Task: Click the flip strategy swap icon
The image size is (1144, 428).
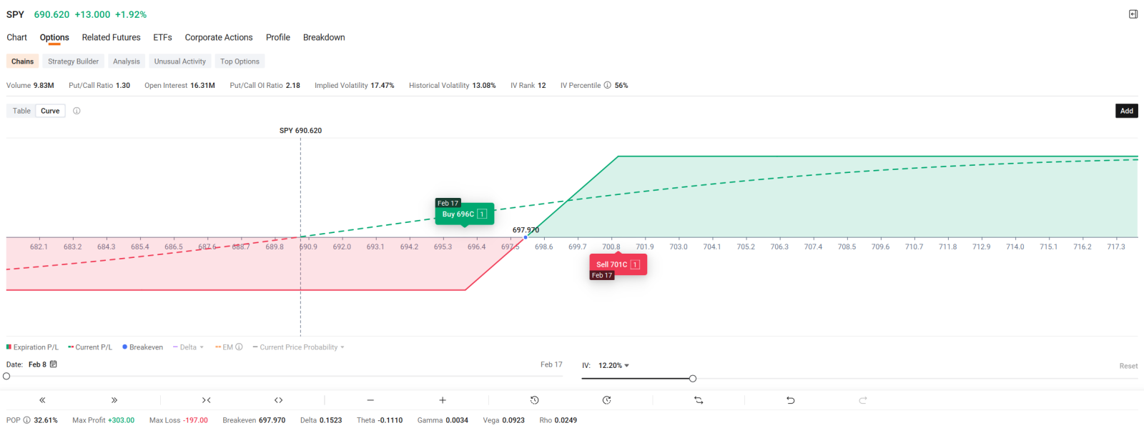Action: coord(699,400)
